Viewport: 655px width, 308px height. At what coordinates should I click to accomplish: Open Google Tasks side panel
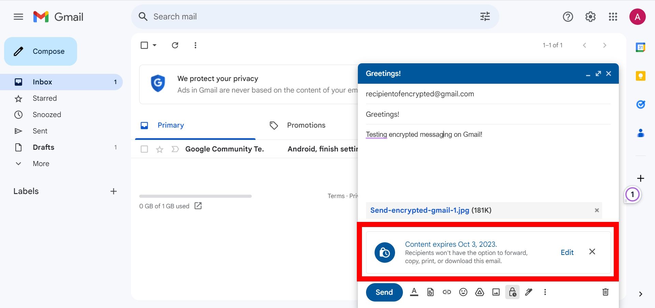click(640, 104)
